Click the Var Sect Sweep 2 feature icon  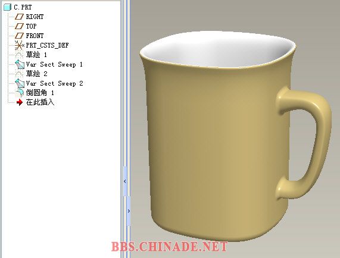[x=19, y=84]
